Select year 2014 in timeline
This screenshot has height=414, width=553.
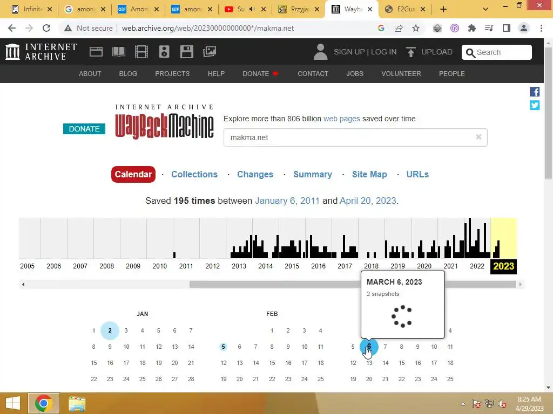tap(265, 266)
